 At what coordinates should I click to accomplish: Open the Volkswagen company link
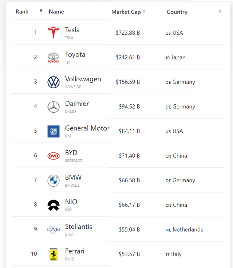click(x=83, y=79)
